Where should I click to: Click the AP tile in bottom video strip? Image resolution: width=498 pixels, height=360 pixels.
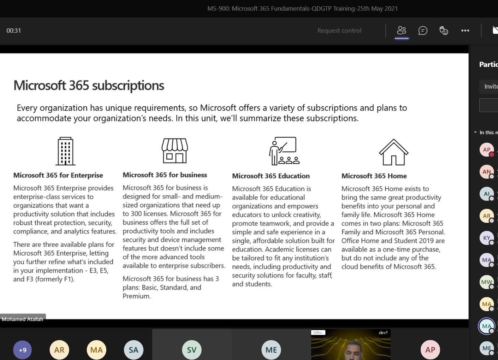point(430,345)
